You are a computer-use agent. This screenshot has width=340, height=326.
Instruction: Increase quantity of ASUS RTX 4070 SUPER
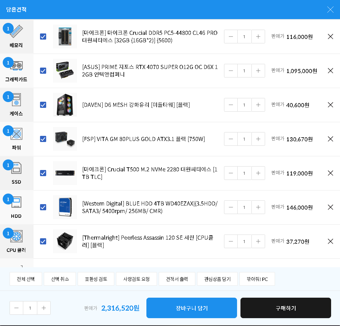258,71
